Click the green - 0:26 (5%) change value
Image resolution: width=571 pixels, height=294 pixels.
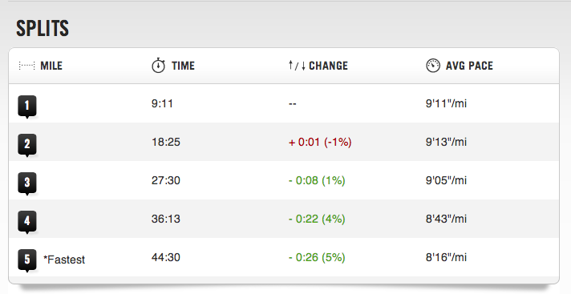(317, 258)
